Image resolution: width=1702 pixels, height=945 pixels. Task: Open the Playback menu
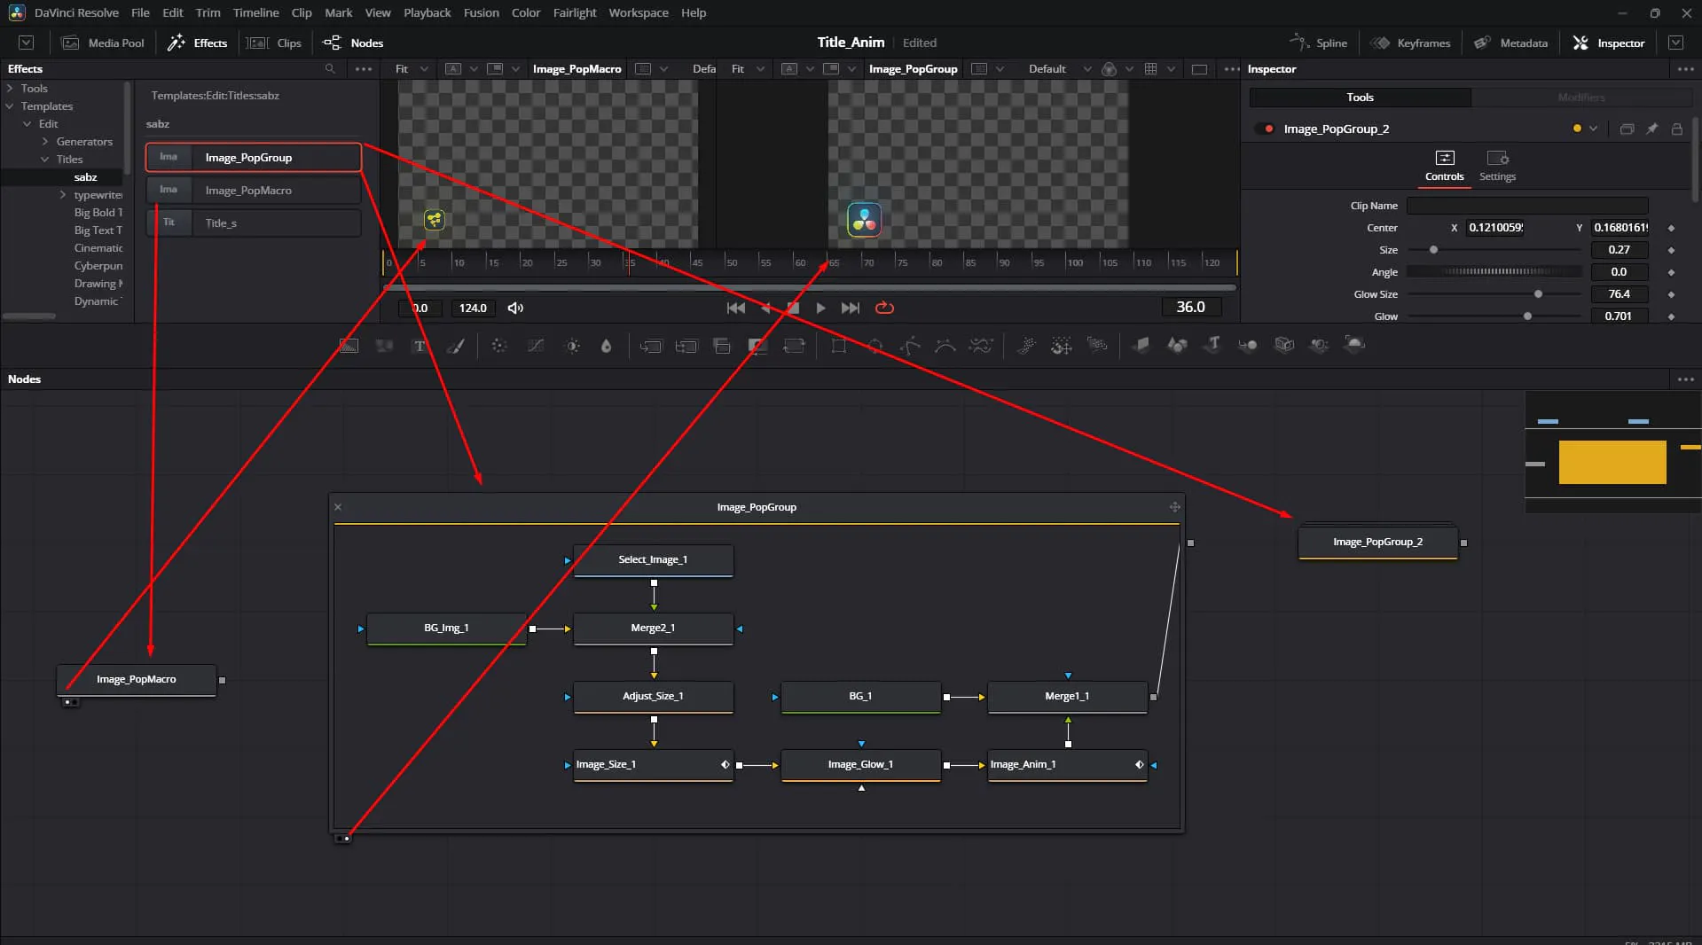[427, 12]
